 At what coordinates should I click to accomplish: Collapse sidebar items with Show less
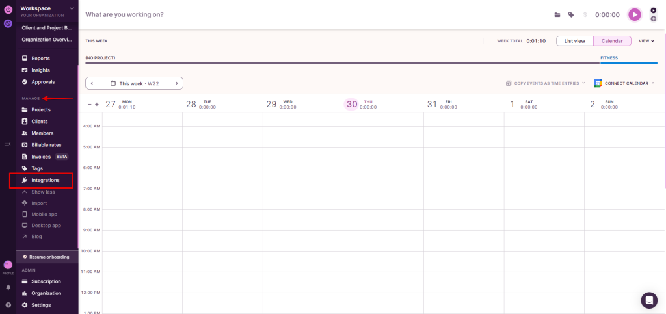[43, 192]
